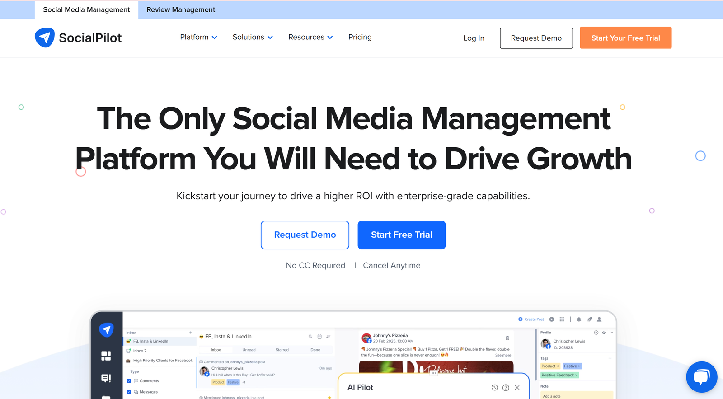The height and width of the screenshot is (399, 723).
Task: Open AI Pilot history icon
Action: click(495, 388)
